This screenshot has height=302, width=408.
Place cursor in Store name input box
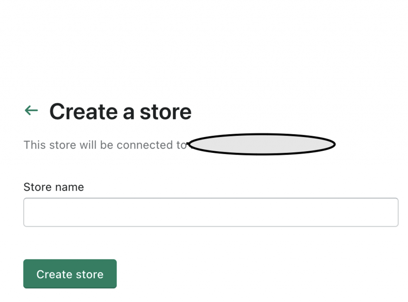point(211,212)
